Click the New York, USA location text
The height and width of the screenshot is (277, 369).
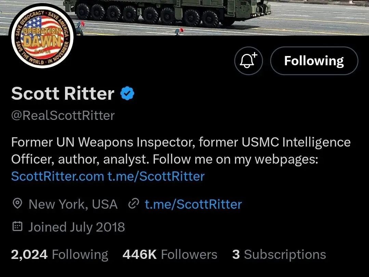coord(73,204)
